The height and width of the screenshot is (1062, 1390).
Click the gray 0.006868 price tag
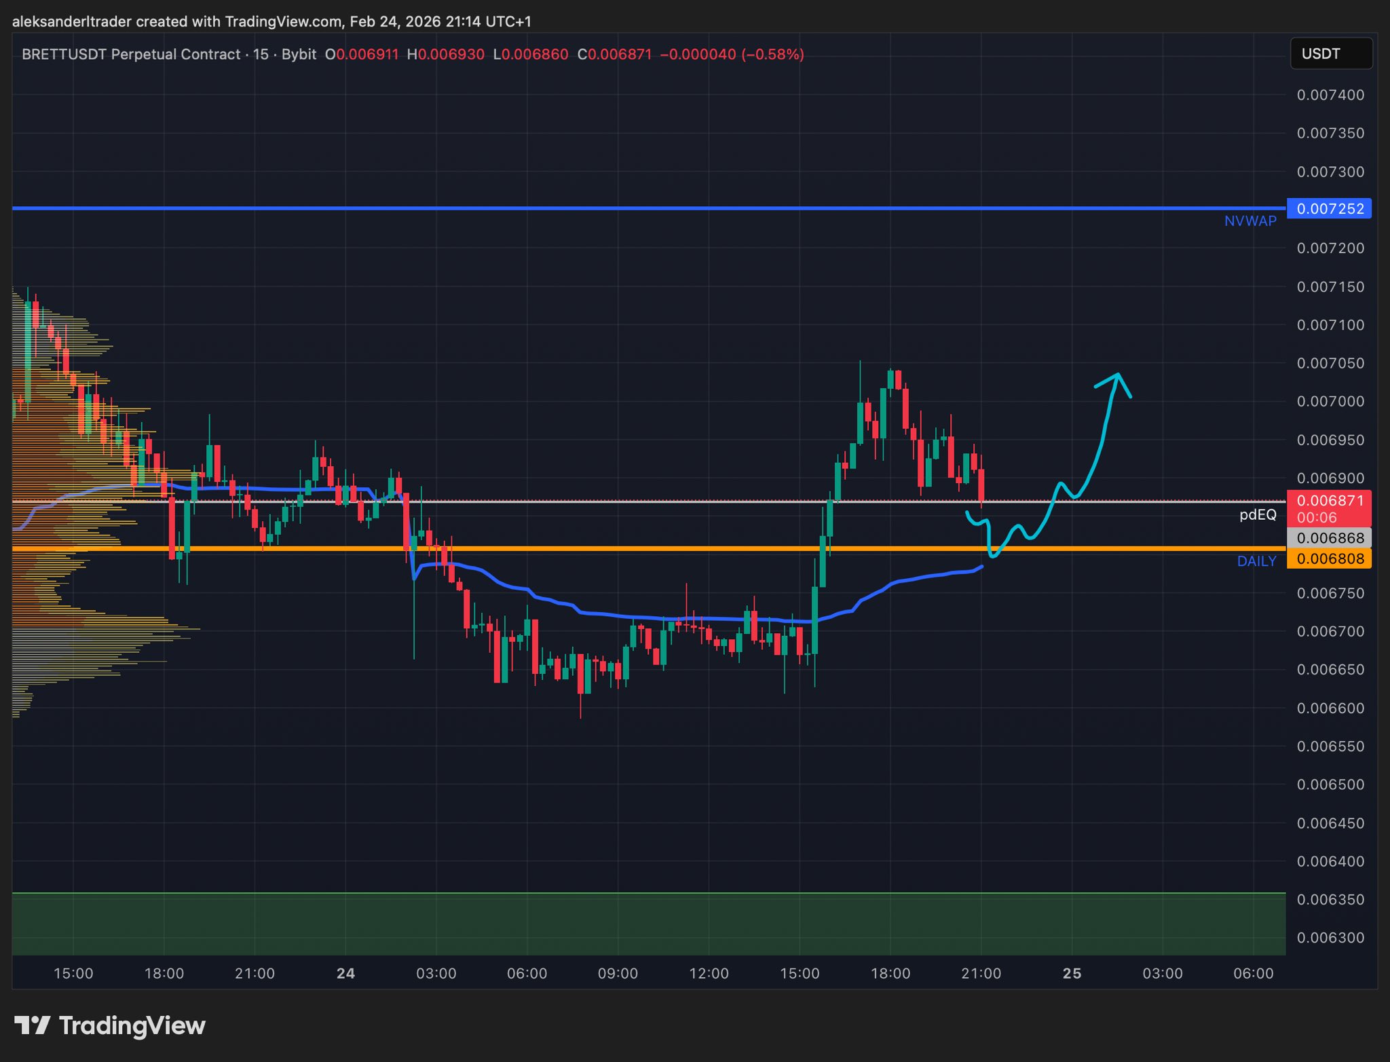click(x=1329, y=538)
